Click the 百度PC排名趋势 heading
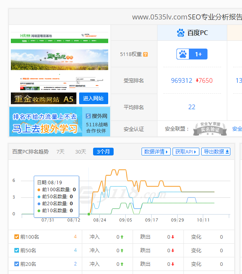Image resolution: width=242 pixels, height=274 pixels. (31, 152)
